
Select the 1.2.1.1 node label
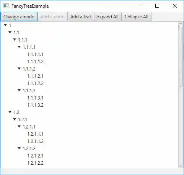point(29,127)
